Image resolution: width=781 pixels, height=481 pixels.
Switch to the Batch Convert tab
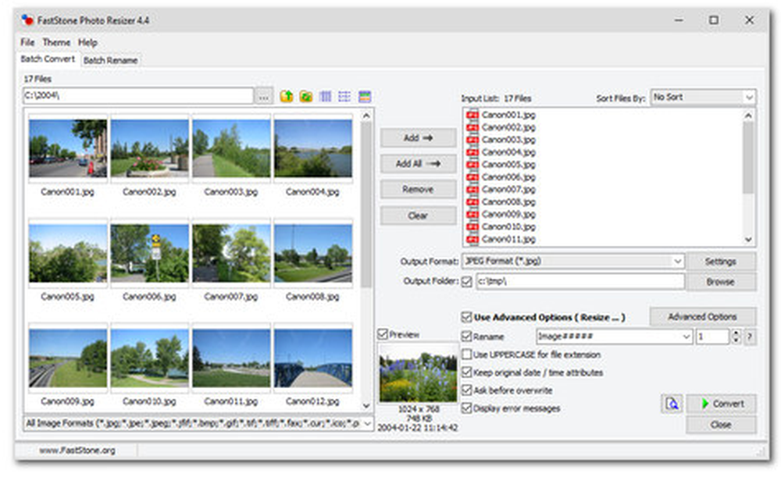tap(48, 59)
